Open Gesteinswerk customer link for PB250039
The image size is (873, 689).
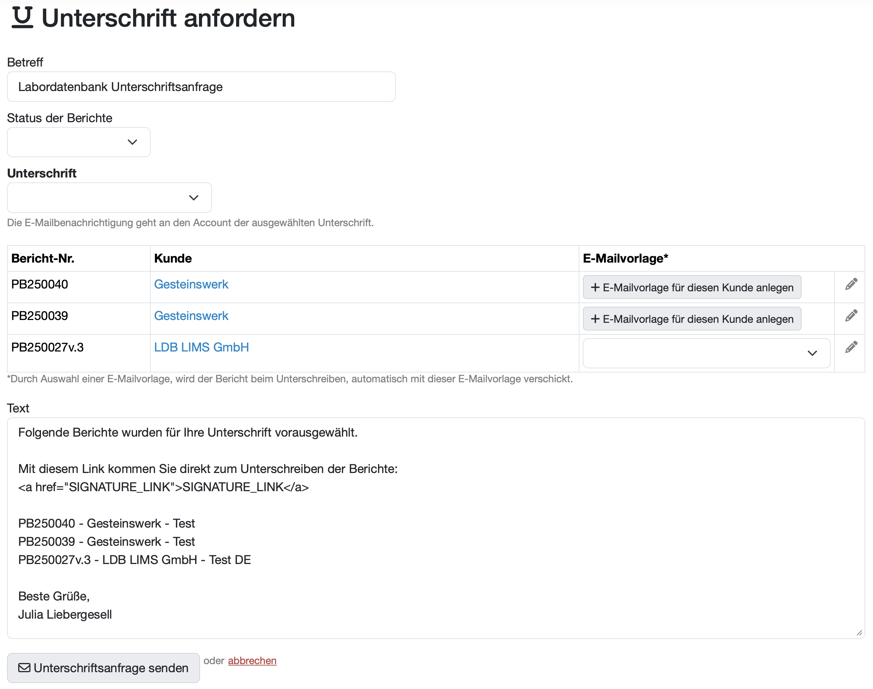191,316
